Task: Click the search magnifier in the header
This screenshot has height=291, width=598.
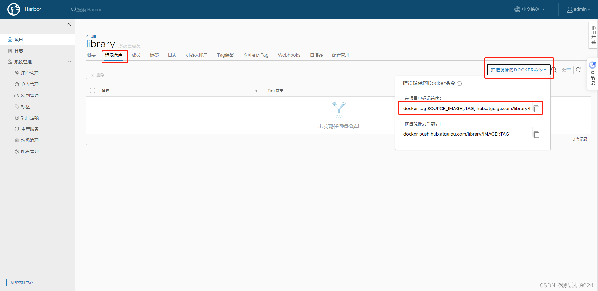Action: pyautogui.click(x=74, y=9)
